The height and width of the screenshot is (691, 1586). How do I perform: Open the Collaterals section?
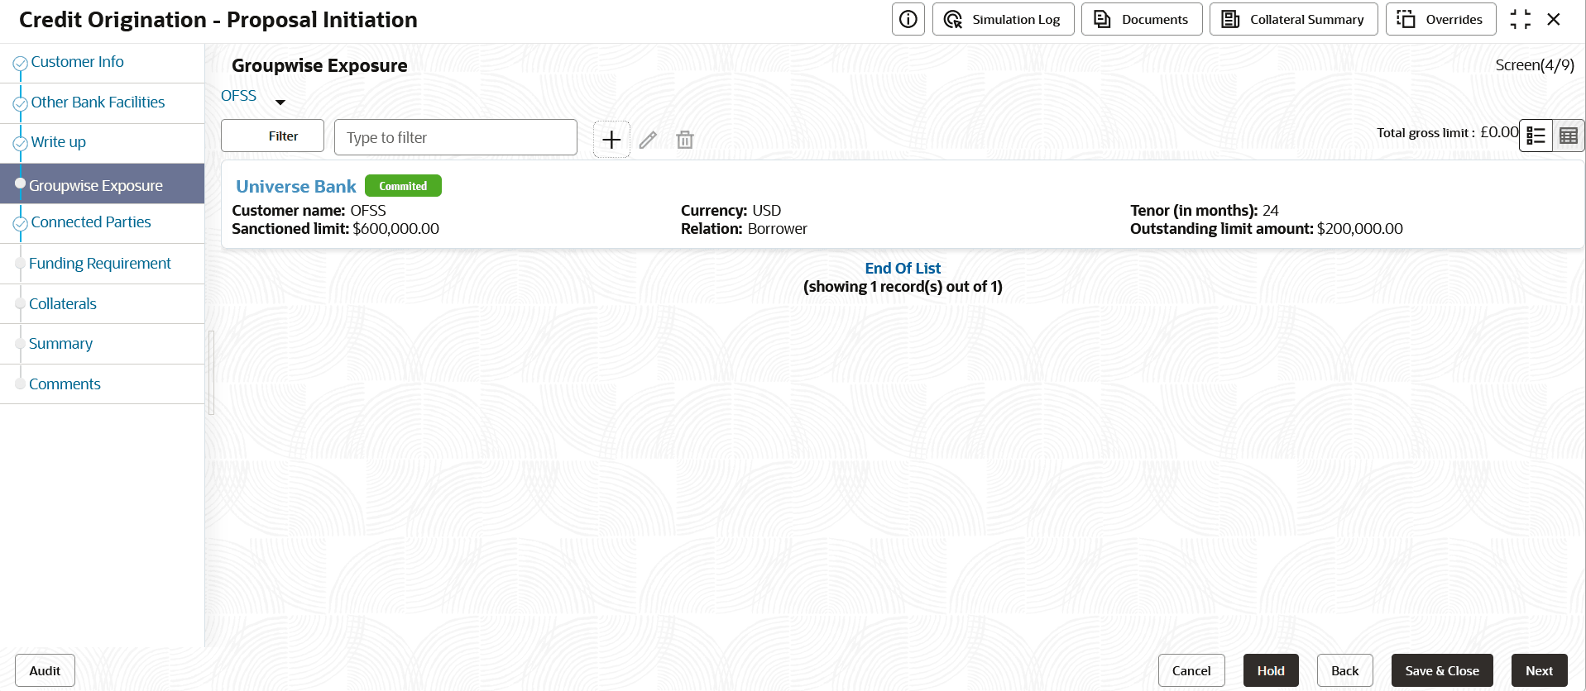(63, 303)
